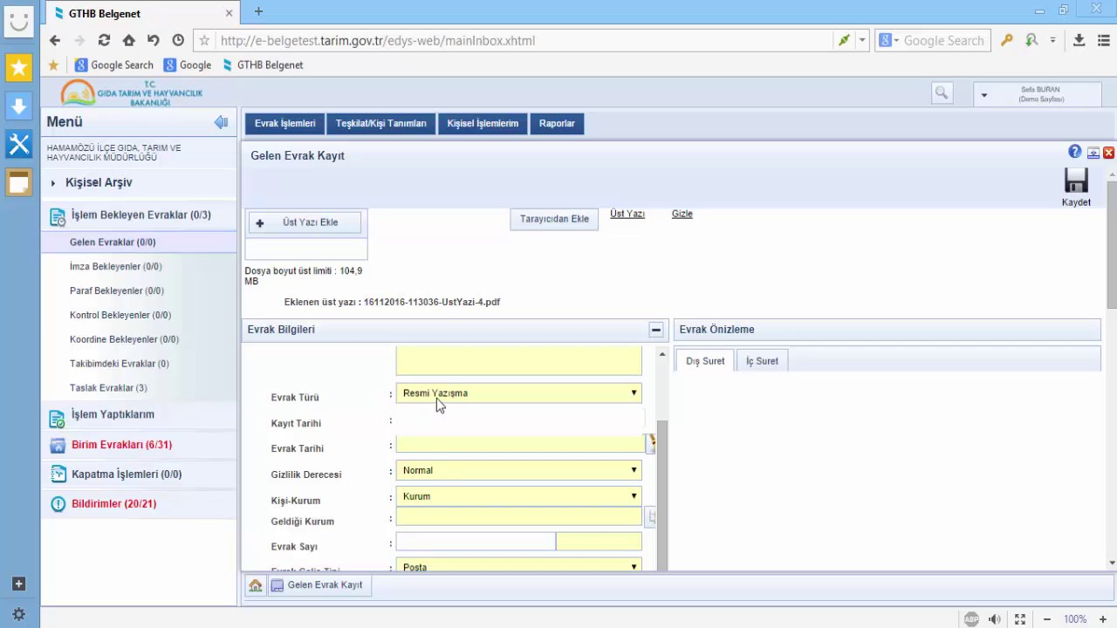
Task: Click the Evrak Tarihi input field
Action: pyautogui.click(x=520, y=445)
